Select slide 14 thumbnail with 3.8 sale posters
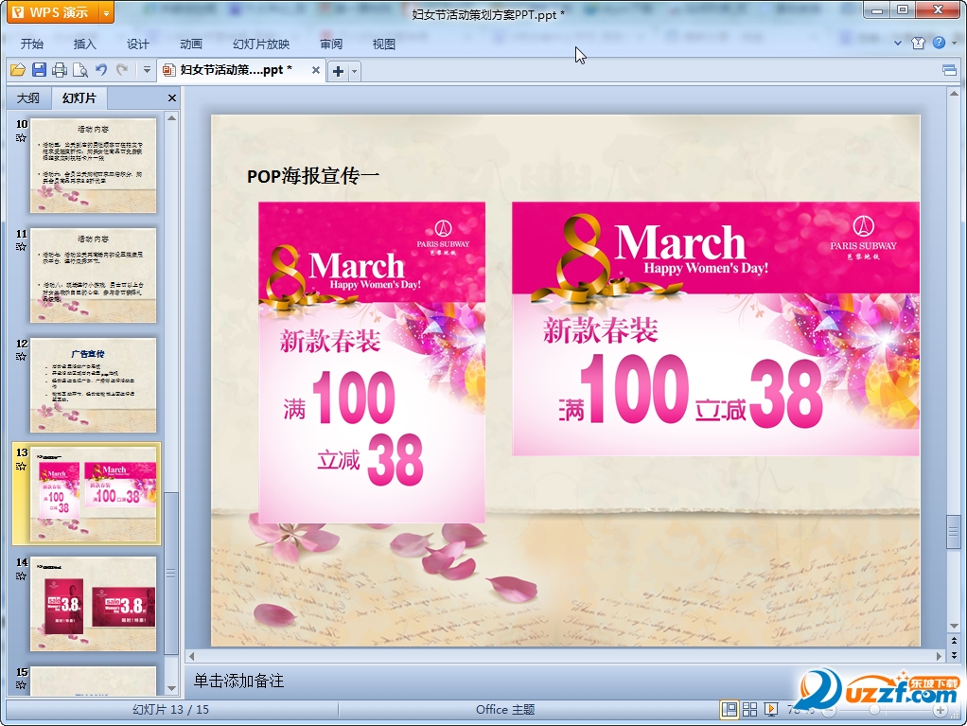Screen dimensions: 967x726 pyautogui.click(x=93, y=605)
